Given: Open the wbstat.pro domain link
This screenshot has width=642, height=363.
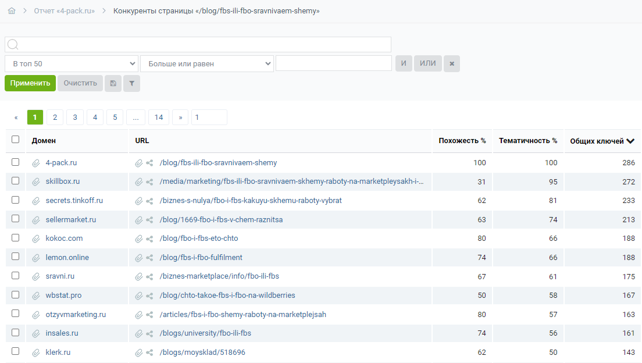Looking at the screenshot, I should (63, 295).
